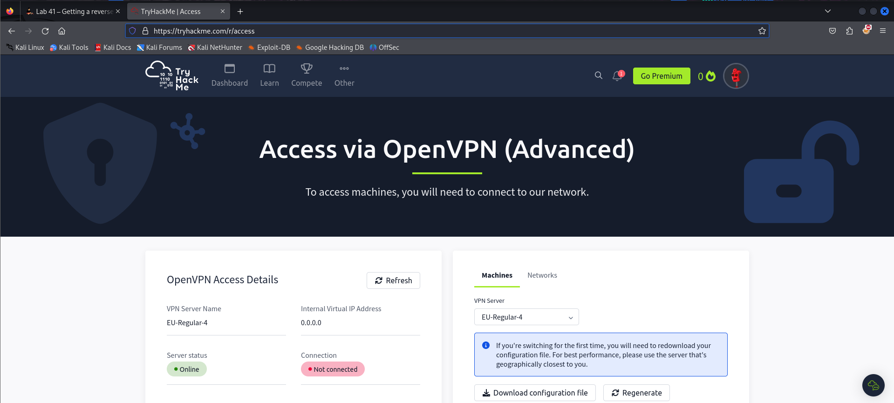Image resolution: width=894 pixels, height=403 pixels.
Task: Open the chat support bubble icon
Action: coord(874,385)
